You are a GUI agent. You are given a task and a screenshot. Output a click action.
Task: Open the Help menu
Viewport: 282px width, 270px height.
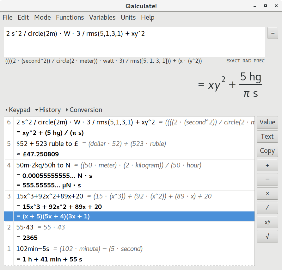point(147,17)
